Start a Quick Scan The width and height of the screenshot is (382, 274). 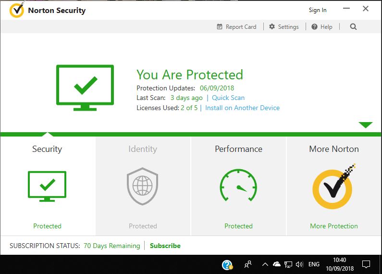[228, 98]
